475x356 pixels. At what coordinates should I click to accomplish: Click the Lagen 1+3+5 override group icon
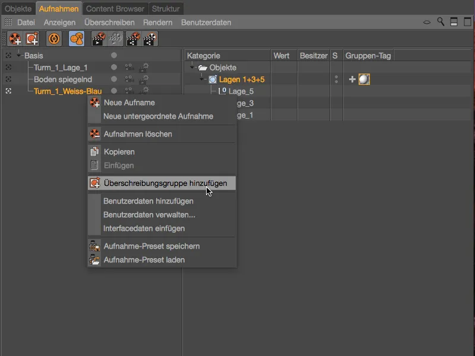click(213, 80)
